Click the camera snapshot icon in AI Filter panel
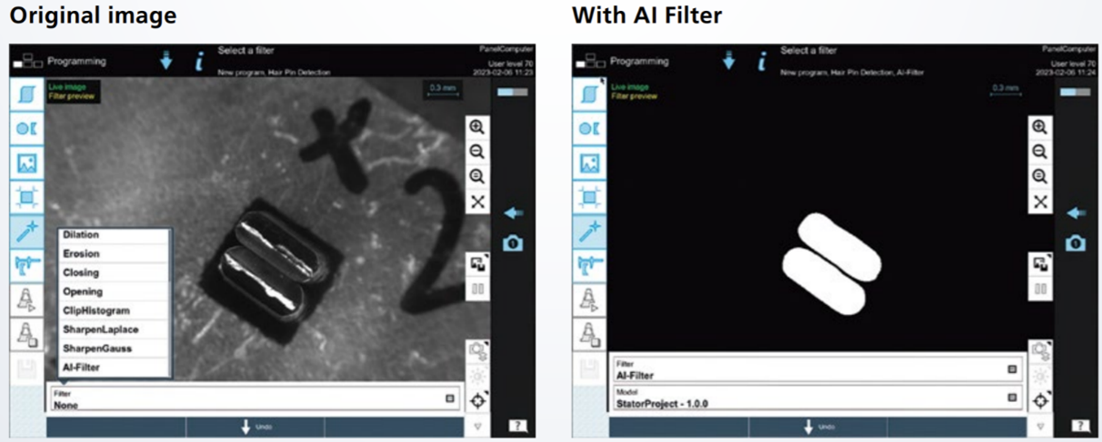The image size is (1102, 442). (1075, 243)
